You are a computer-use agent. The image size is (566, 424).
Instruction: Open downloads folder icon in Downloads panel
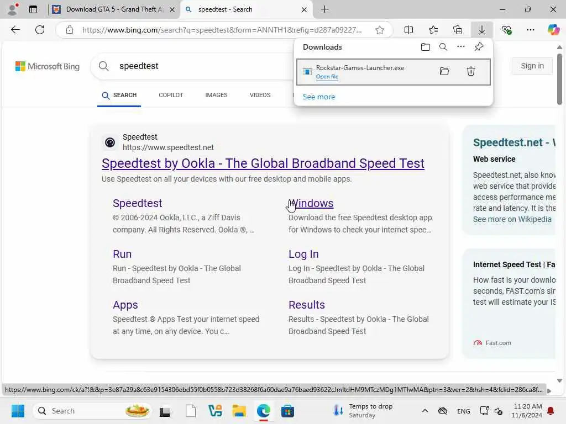click(426, 47)
